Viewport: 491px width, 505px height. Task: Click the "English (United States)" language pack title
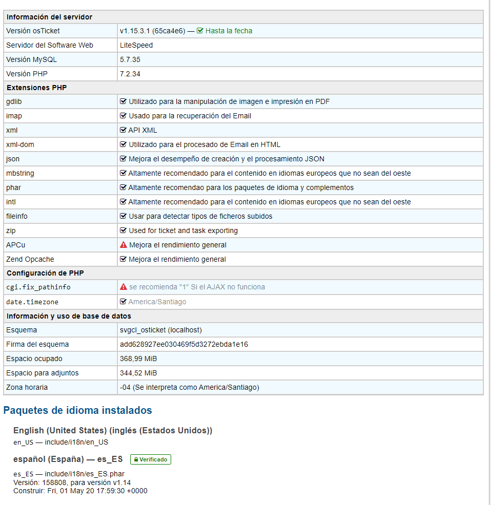click(113, 431)
